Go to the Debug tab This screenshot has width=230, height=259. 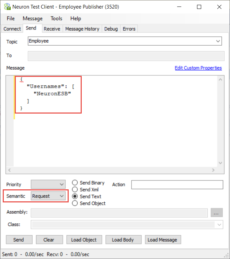[x=111, y=29]
